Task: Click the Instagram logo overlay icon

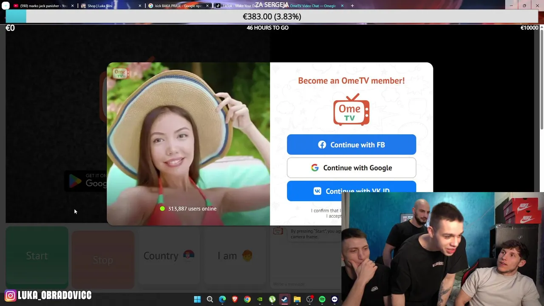Action: [x=11, y=295]
